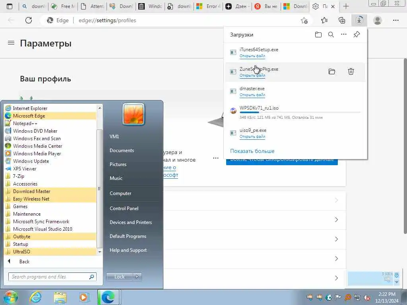Delete ZuneSetupPkg.exe download entry
This screenshot has width=407, height=305.
(x=351, y=71)
